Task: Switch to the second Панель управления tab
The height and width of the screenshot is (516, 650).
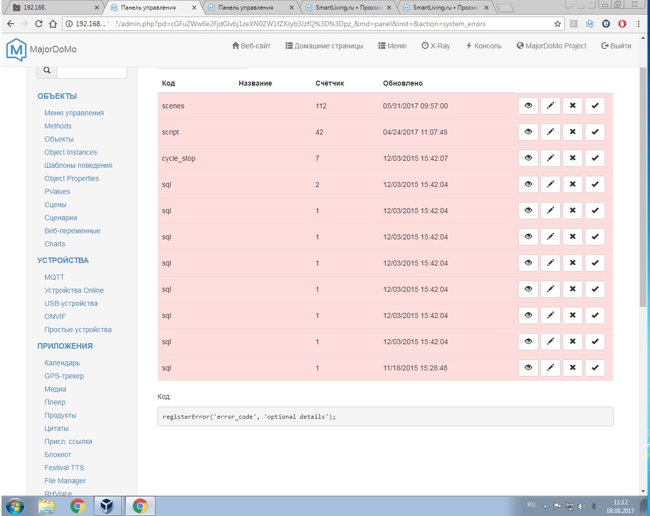Action: 246,8
